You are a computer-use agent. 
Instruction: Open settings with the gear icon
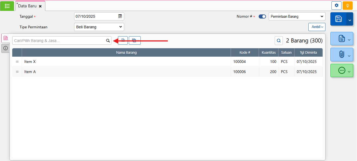[x=336, y=5]
